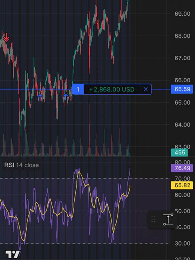Click the 30.00 RSI axis label
Image resolution: width=195 pixels, height=260 pixels.
click(x=182, y=243)
